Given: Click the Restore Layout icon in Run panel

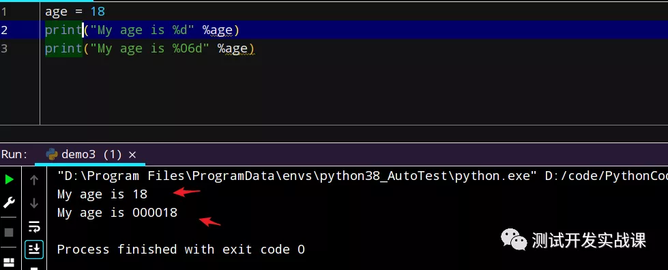Looking at the screenshot, I should pyautogui.click(x=9, y=262).
